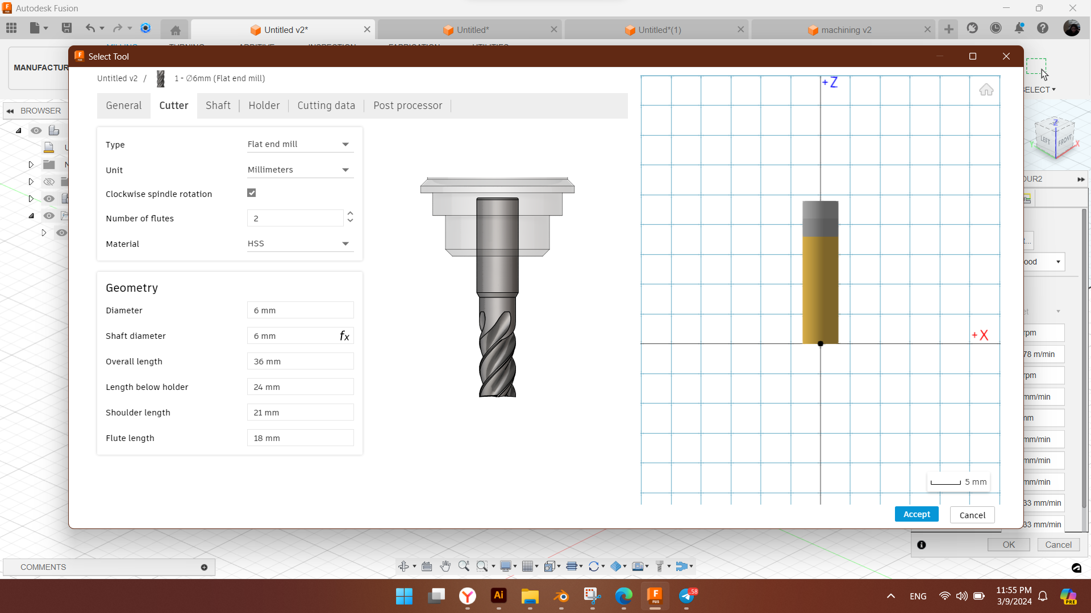
Task: Click the machine icon in navigation bar
Action: tap(638, 566)
